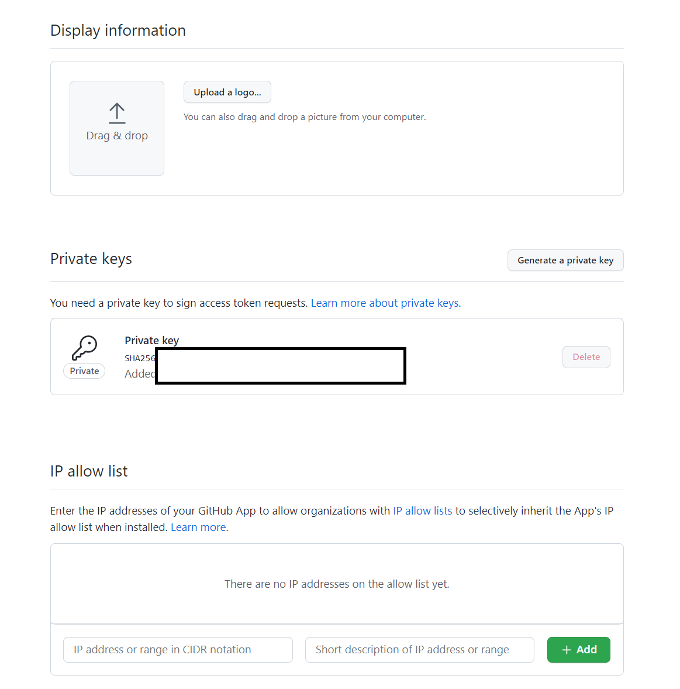Click the IP allow list section heading
This screenshot has height=689, width=680.
[x=89, y=471]
